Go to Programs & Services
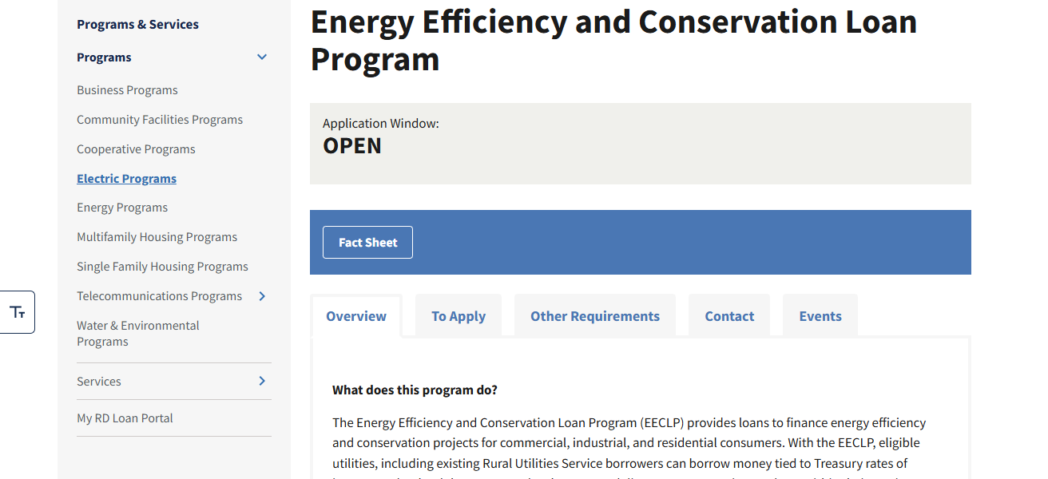1048x479 pixels. (x=137, y=24)
